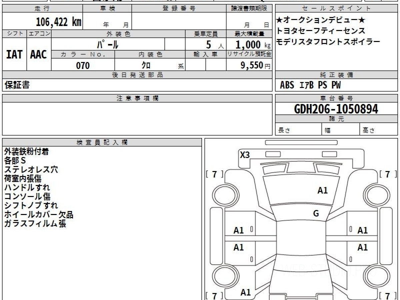
Task: Click the IAT shift value
Action: 14,54
